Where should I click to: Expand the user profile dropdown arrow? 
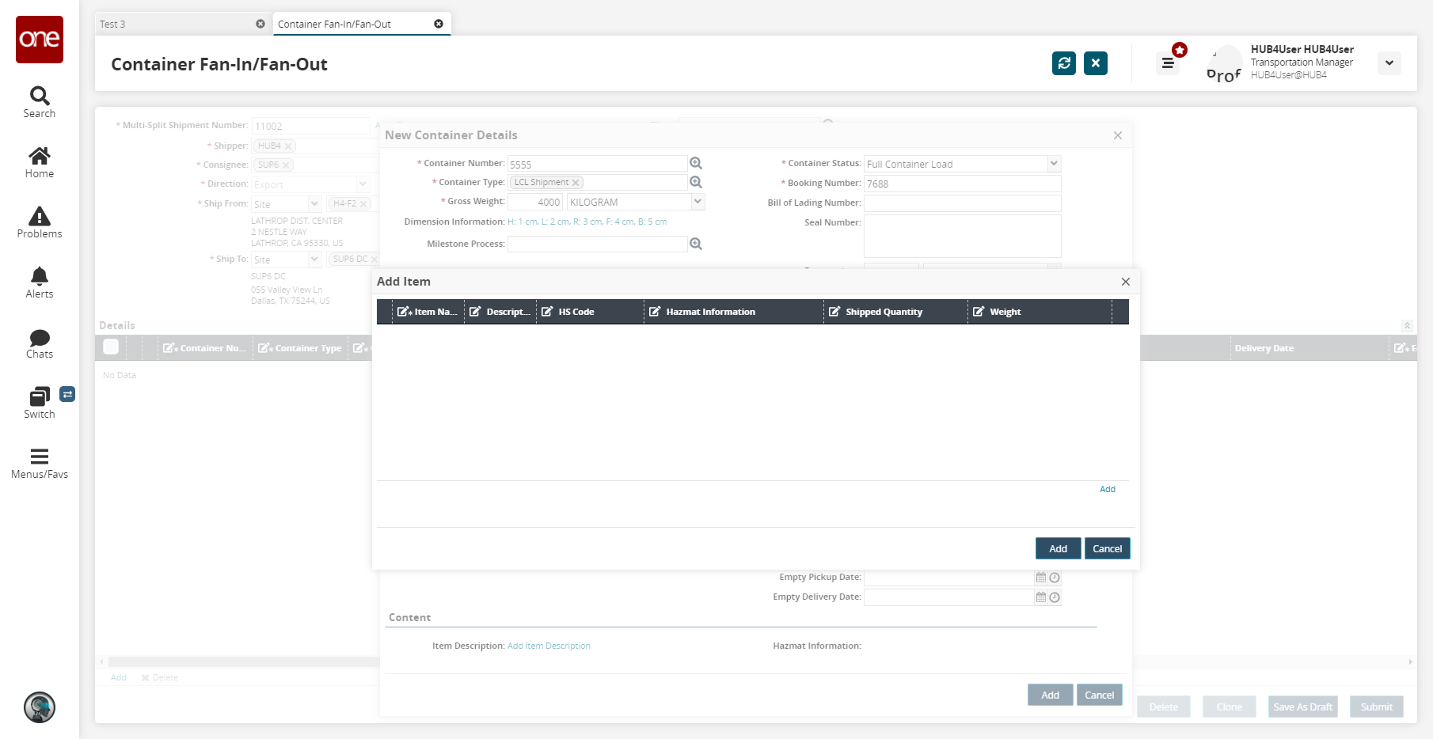(x=1389, y=63)
